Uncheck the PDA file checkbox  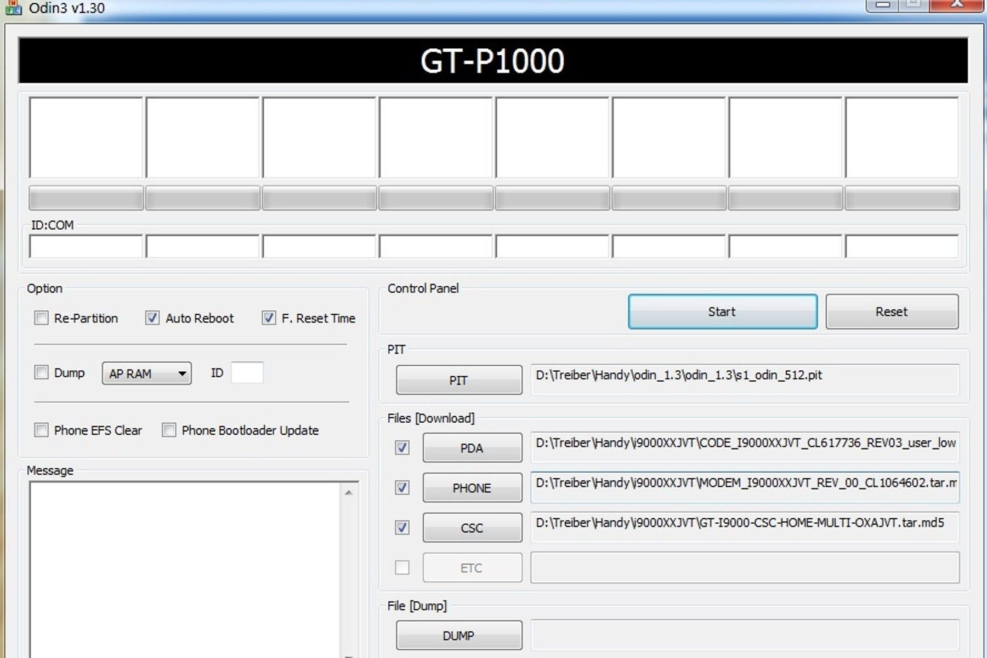[x=402, y=448]
